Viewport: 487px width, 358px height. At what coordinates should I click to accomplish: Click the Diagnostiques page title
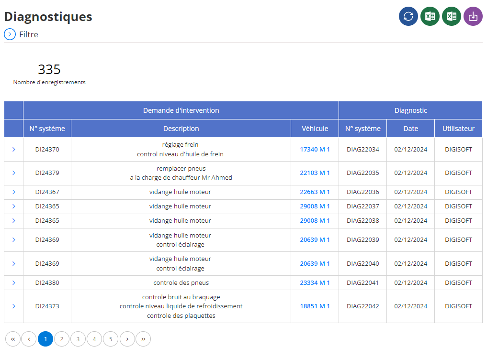point(48,16)
